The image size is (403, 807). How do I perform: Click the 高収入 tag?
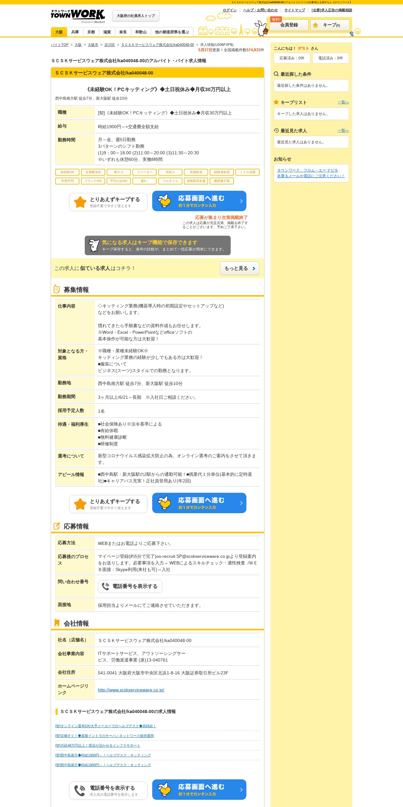click(170, 172)
